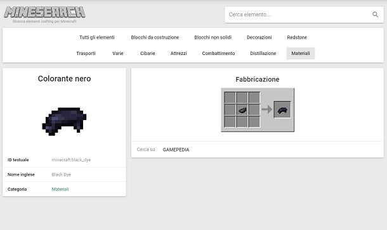387x230 pixels.
Task: Select the 'Black Dye' English name
Action: click(x=61, y=174)
